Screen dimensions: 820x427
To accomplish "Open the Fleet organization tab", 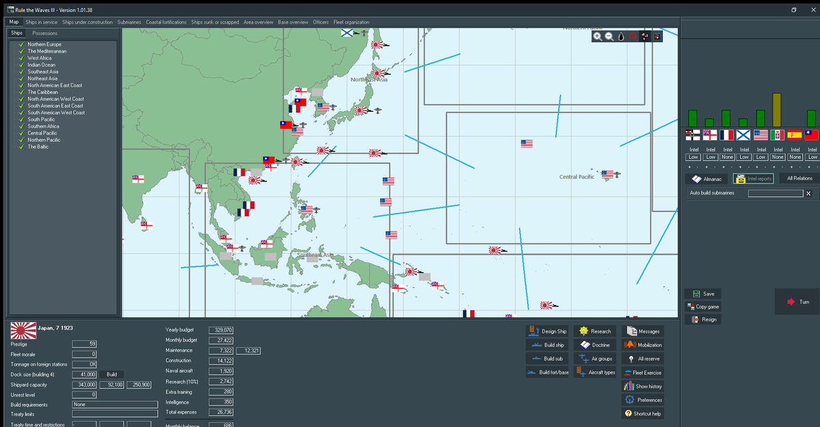I will coord(351,22).
